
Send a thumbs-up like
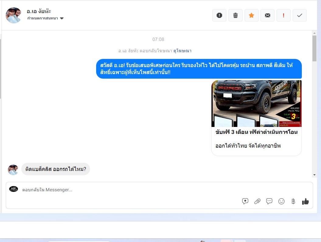point(305,201)
